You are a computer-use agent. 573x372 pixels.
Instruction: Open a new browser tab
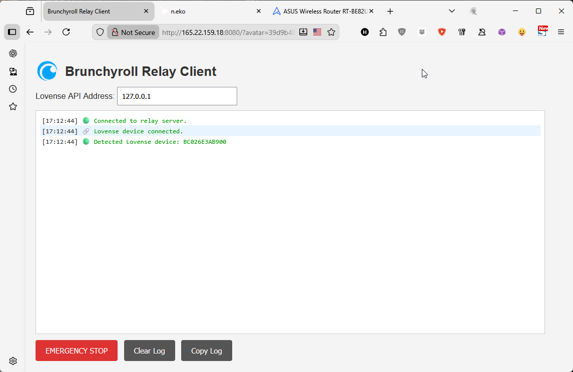click(x=390, y=11)
